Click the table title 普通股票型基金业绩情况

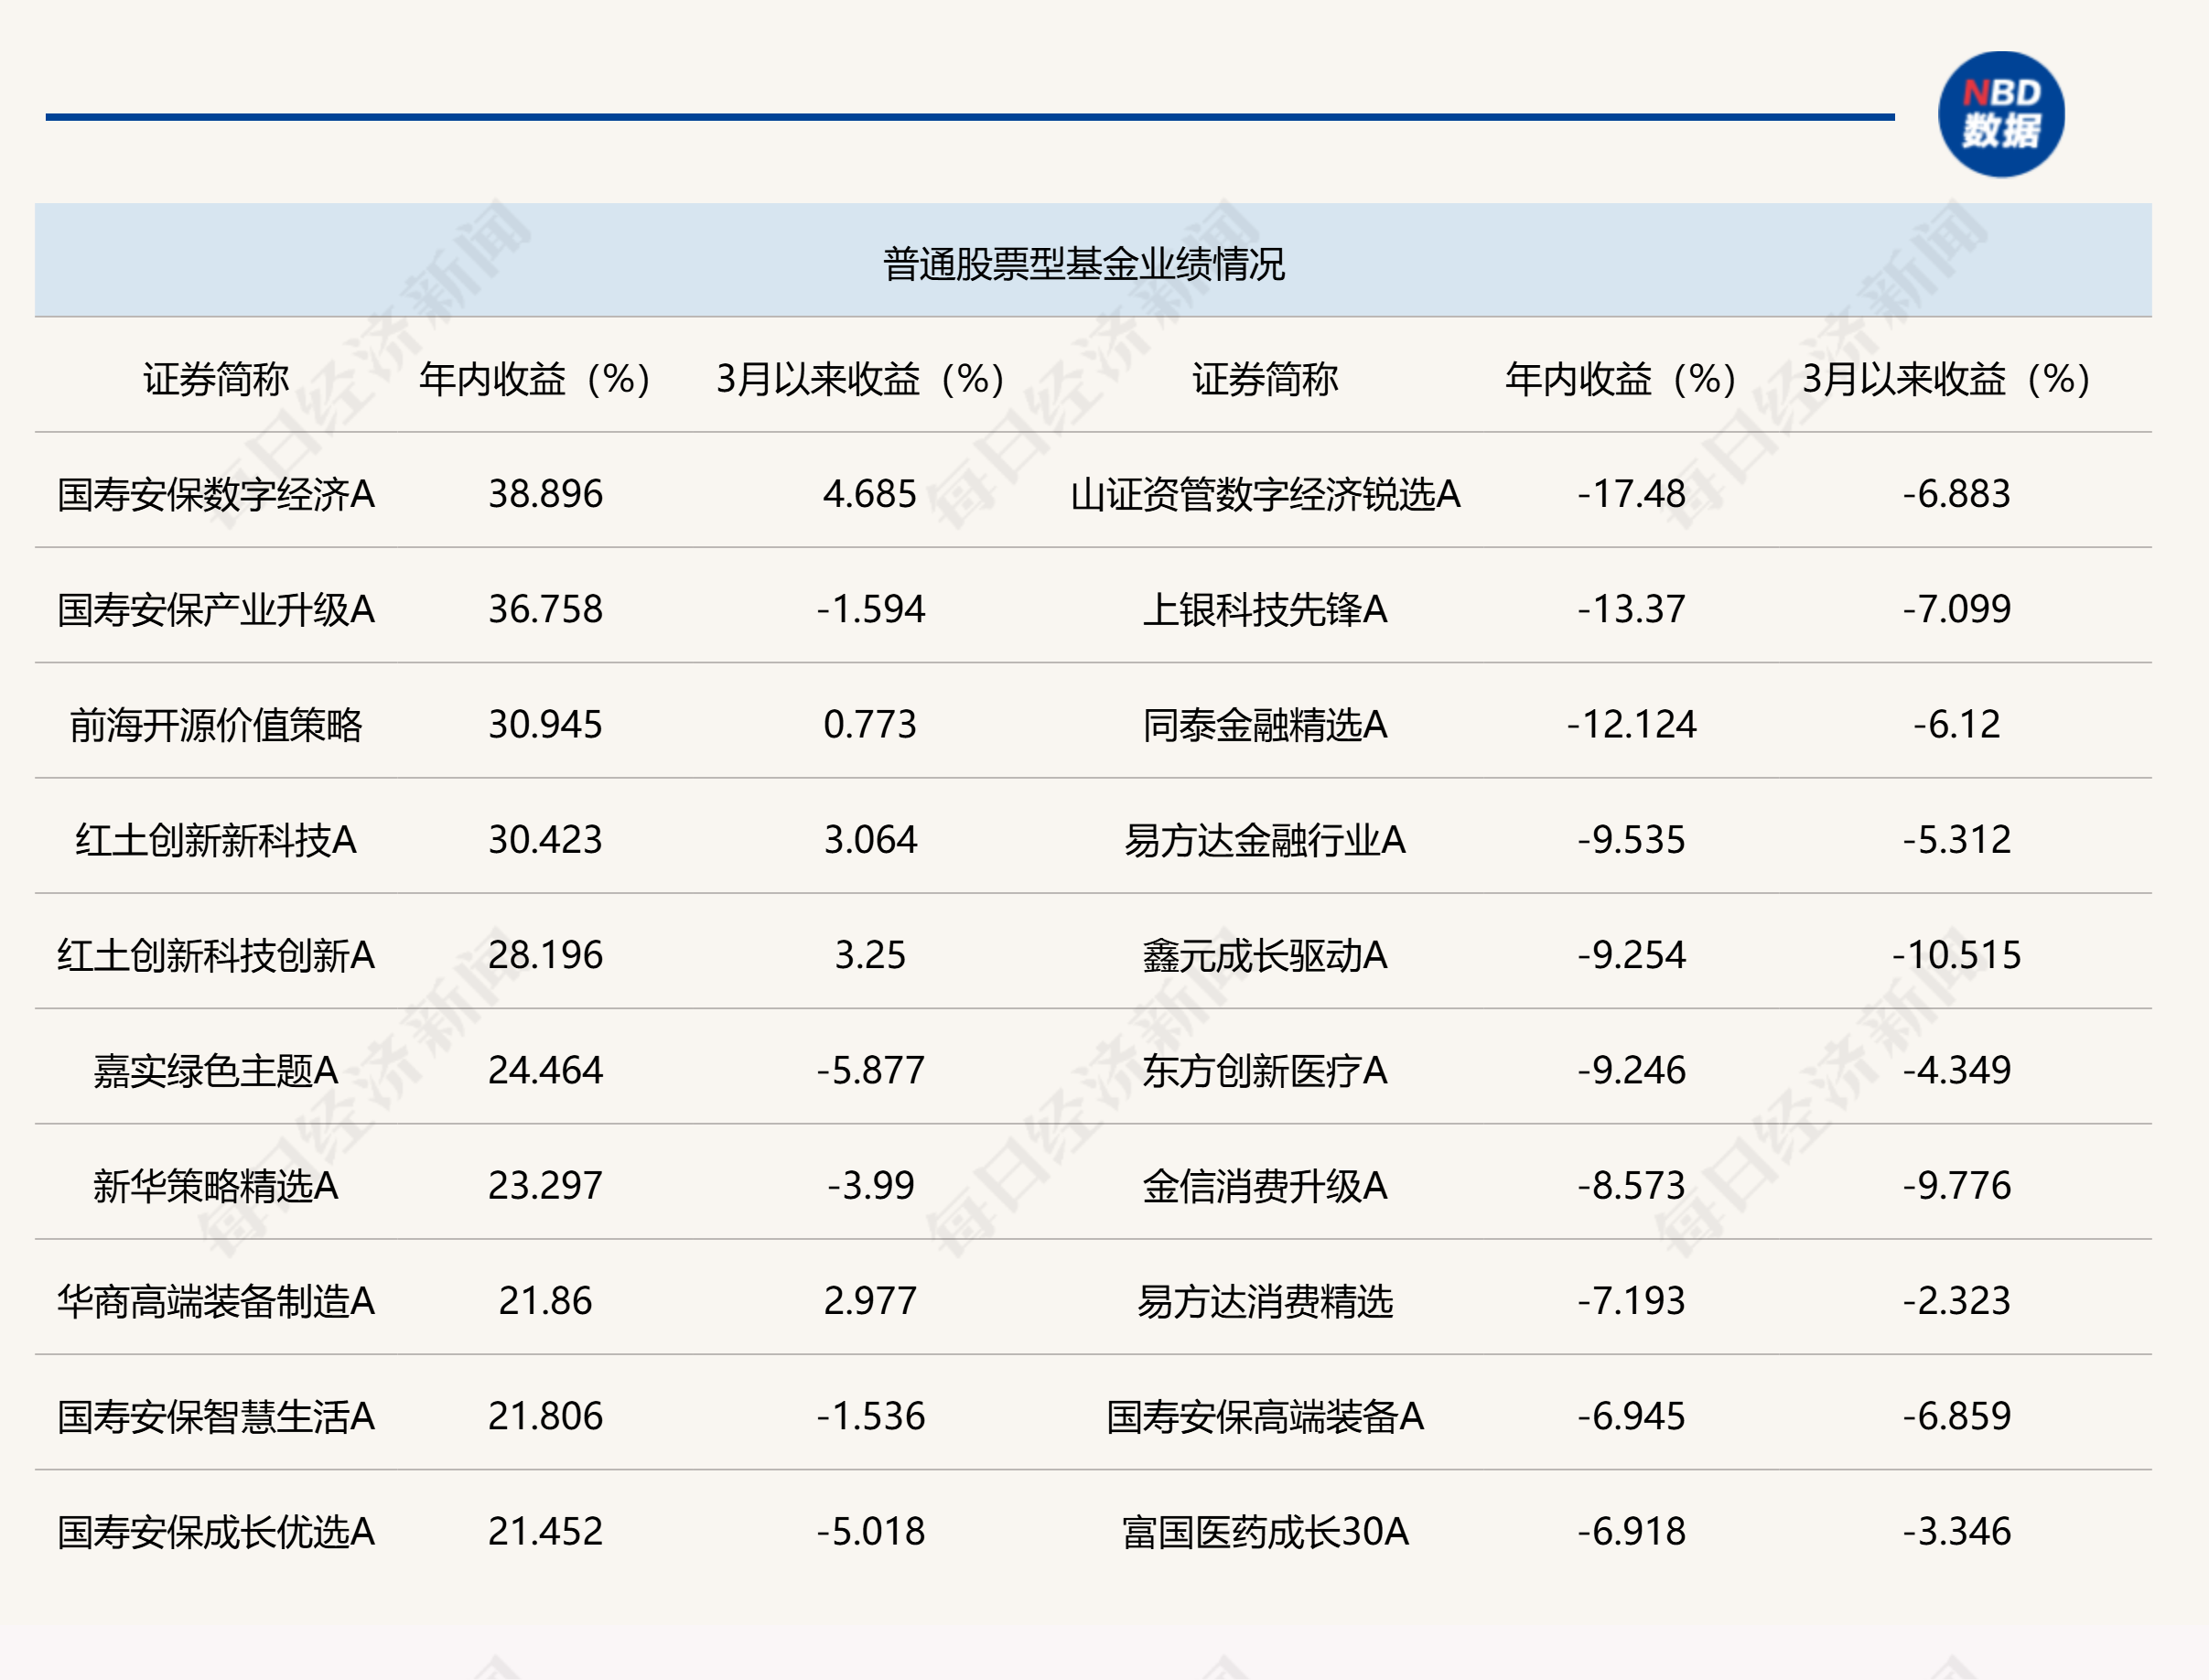pyautogui.click(x=1083, y=264)
